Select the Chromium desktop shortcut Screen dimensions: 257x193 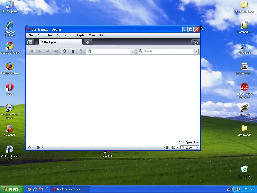[244, 49]
